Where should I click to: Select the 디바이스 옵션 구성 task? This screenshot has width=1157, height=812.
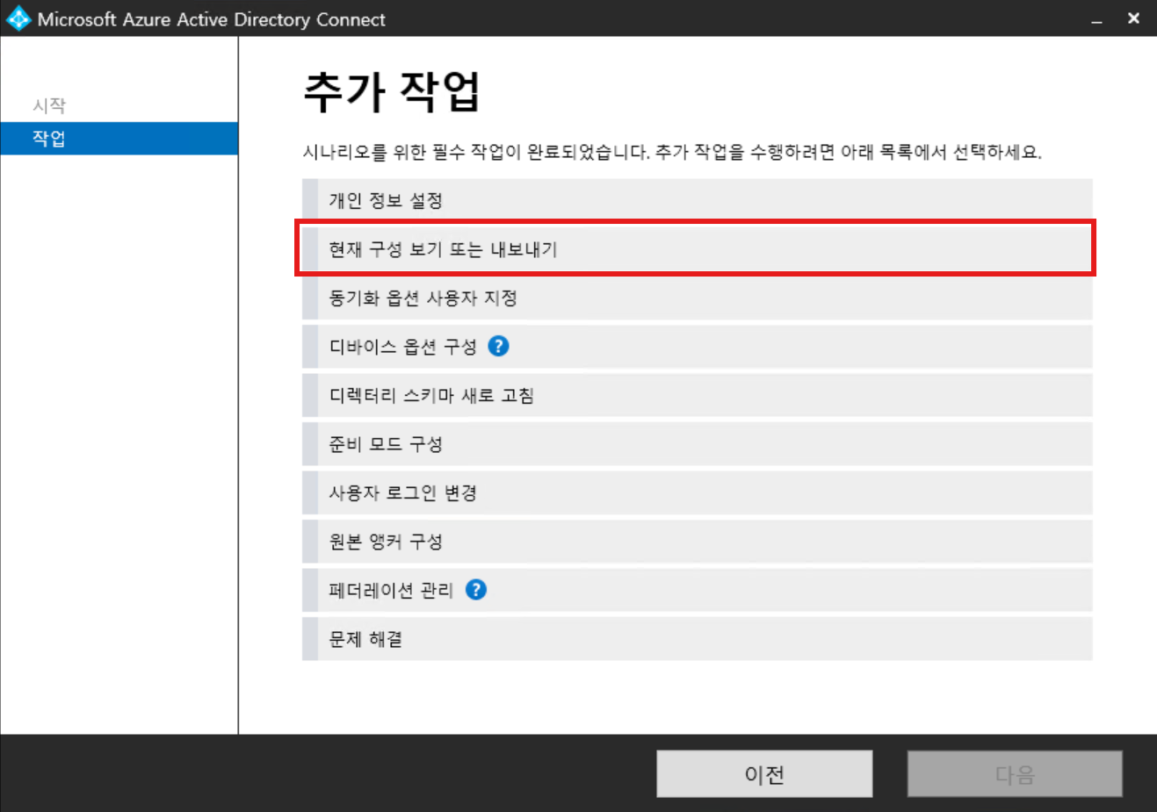pyautogui.click(x=698, y=347)
